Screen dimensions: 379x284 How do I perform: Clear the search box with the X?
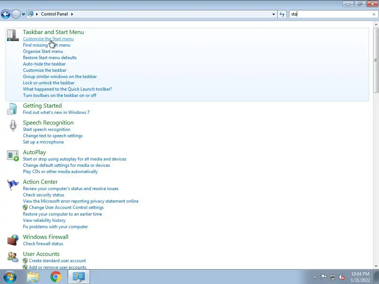point(374,14)
